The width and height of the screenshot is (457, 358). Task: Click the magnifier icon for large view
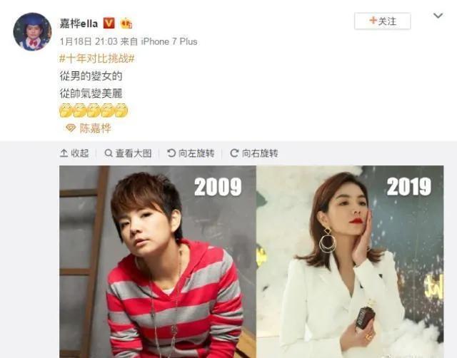coord(109,153)
